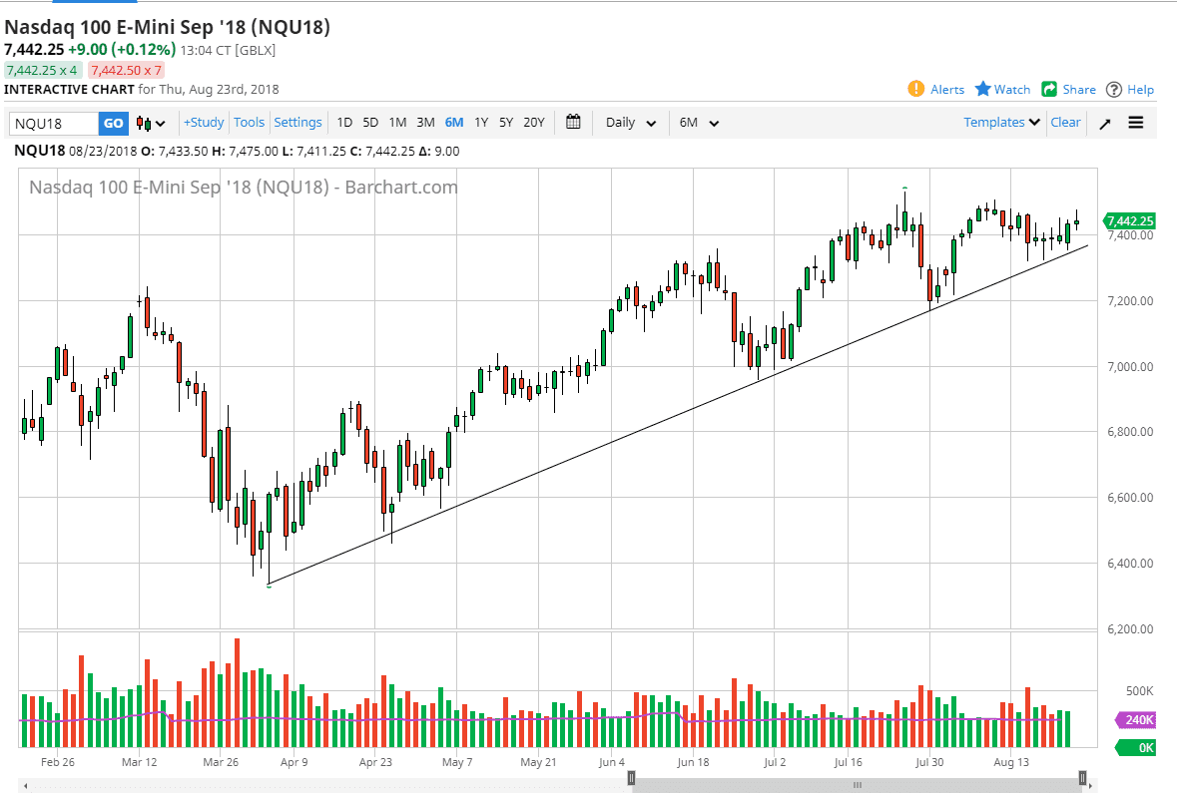Viewport: 1177px width, 793px height.
Task: Click the Clear link
Action: 1065,123
